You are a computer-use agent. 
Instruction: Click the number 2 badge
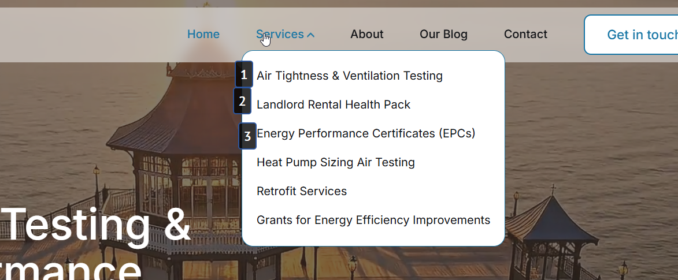tap(242, 102)
